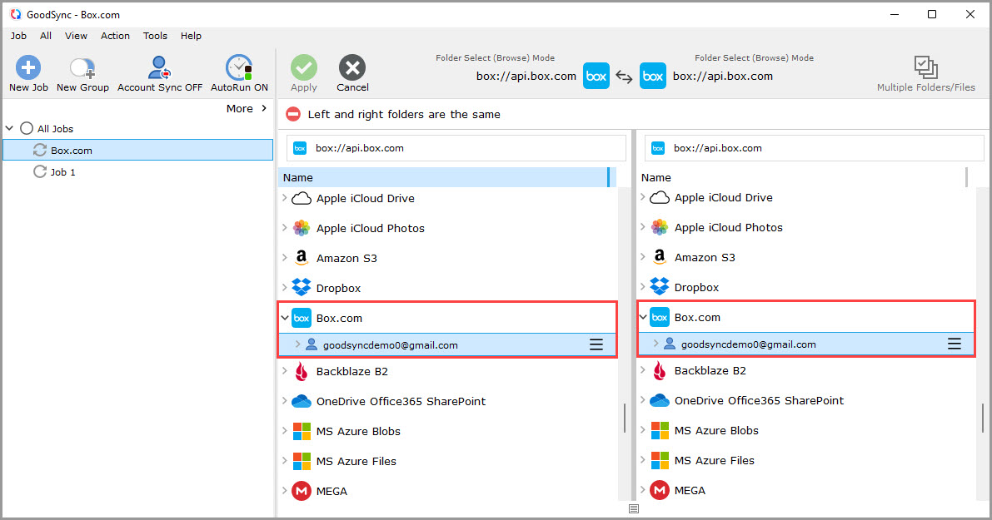Click the New Job plus icon
992x520 pixels.
27,67
